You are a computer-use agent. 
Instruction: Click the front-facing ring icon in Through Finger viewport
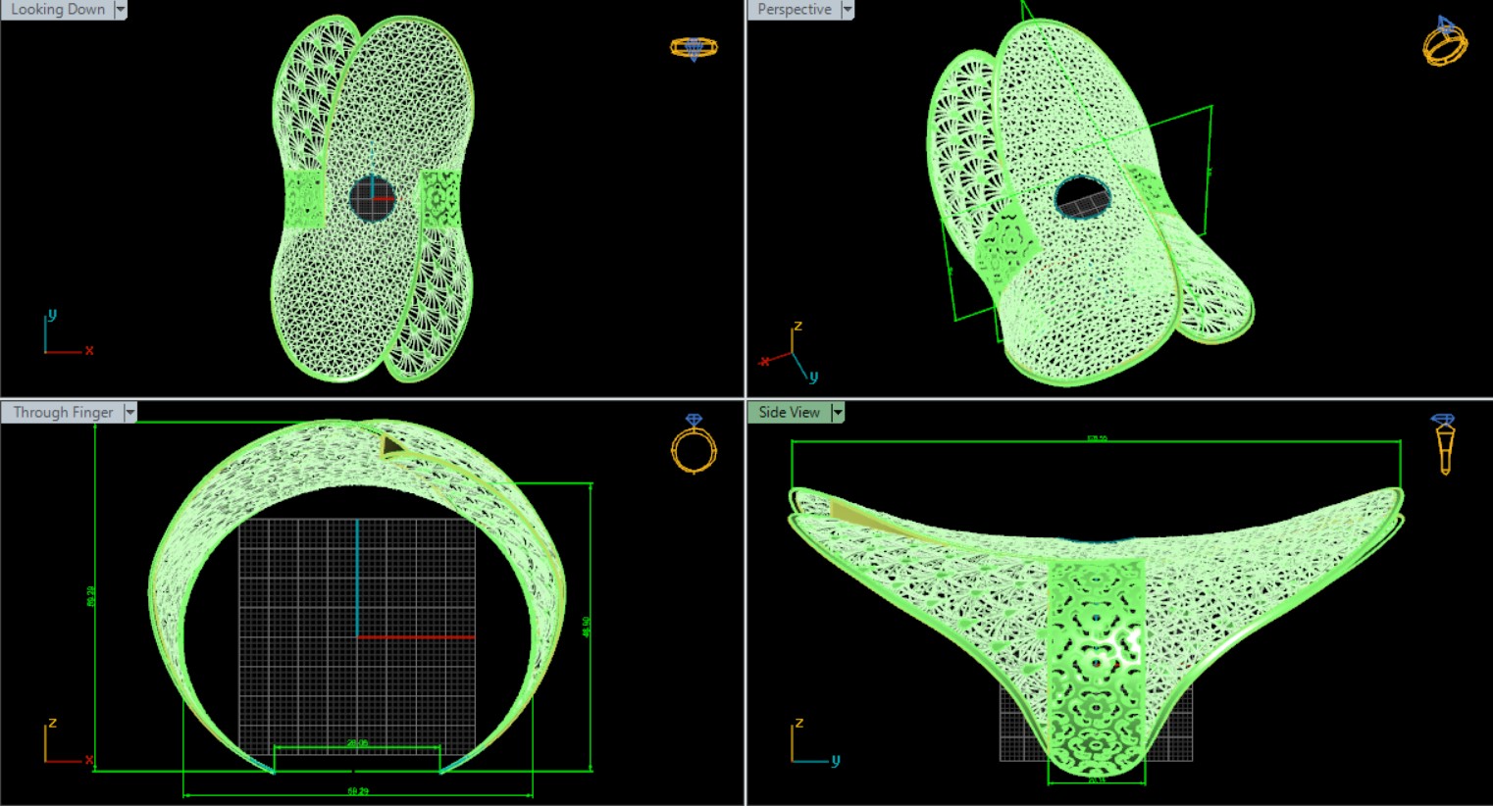(x=694, y=444)
